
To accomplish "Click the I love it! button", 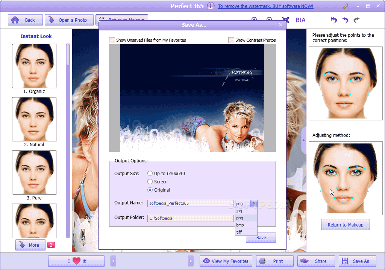I will point(76,261).
